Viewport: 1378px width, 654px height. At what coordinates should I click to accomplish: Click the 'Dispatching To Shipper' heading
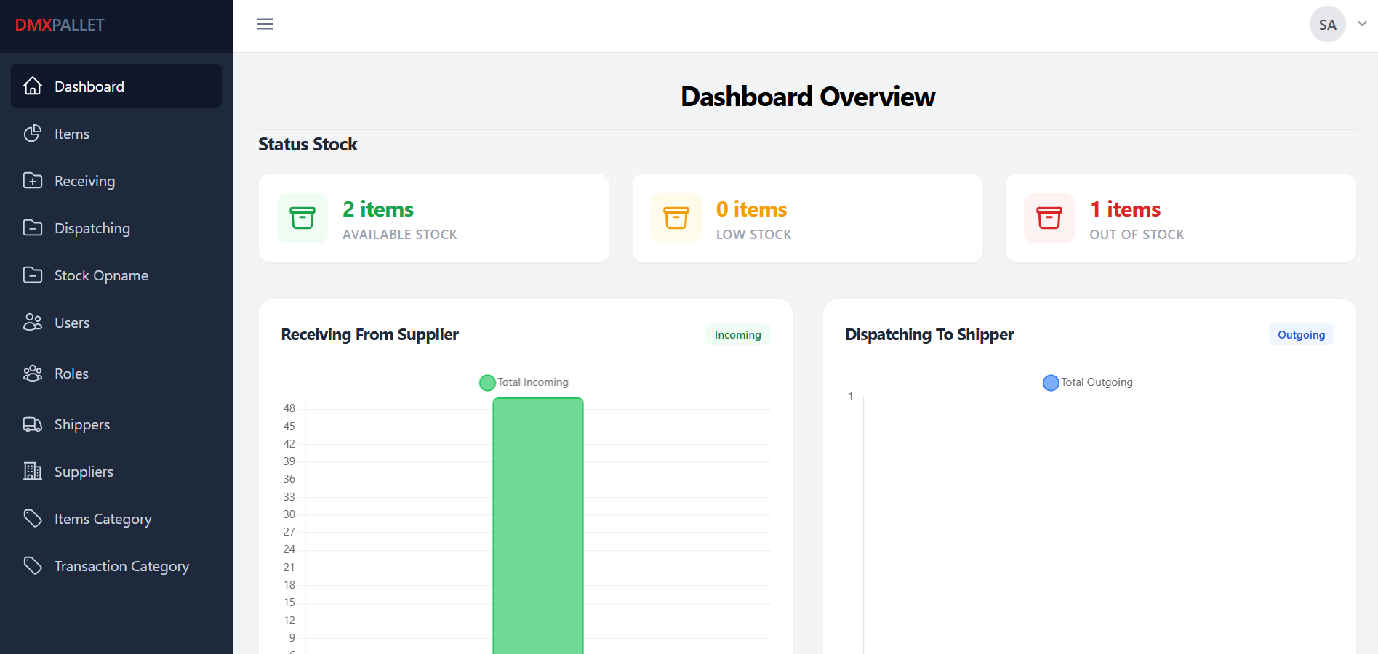click(x=929, y=334)
